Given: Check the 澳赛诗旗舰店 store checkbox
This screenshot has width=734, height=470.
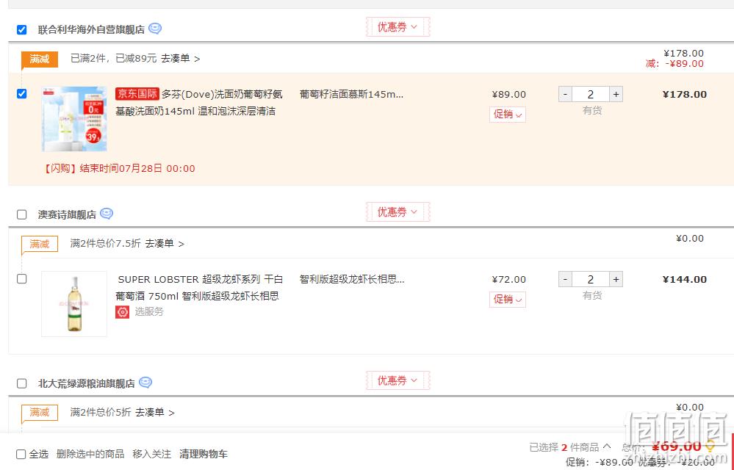Looking at the screenshot, I should tap(21, 214).
